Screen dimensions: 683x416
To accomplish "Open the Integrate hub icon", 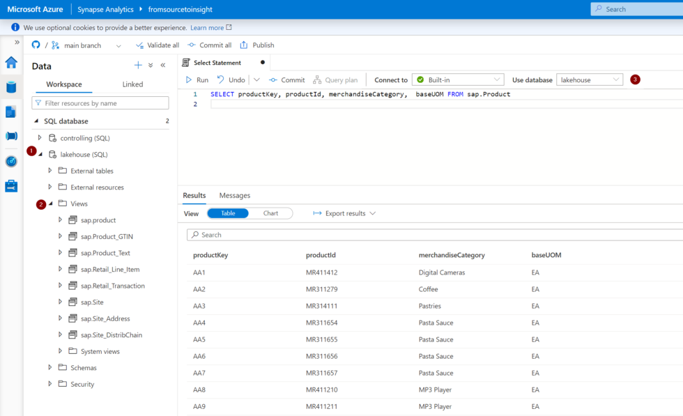I will click(10, 137).
